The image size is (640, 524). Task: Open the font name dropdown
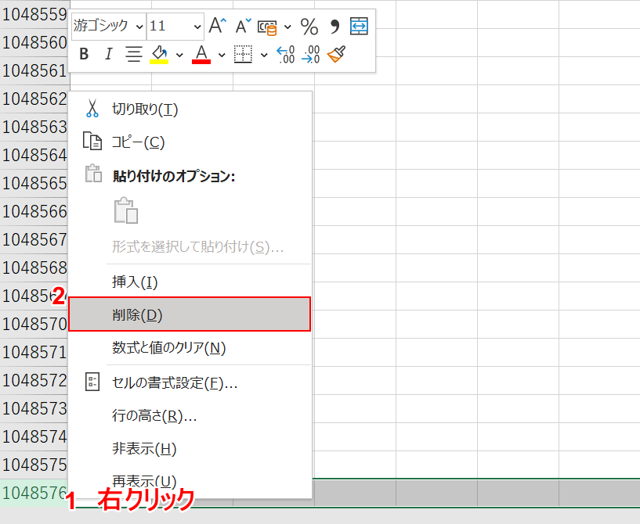(x=139, y=26)
